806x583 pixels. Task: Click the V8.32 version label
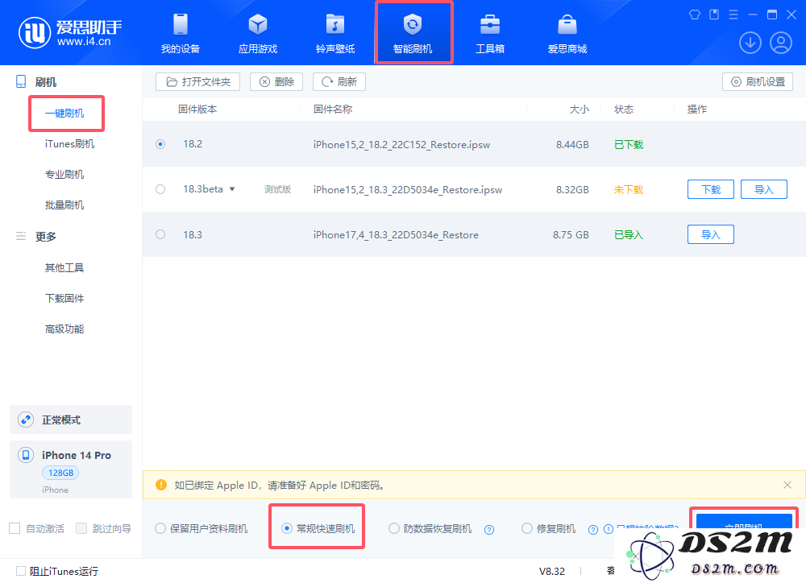pos(552,571)
